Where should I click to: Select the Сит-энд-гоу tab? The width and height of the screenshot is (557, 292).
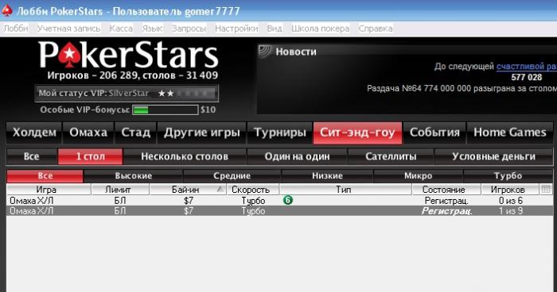(x=357, y=133)
